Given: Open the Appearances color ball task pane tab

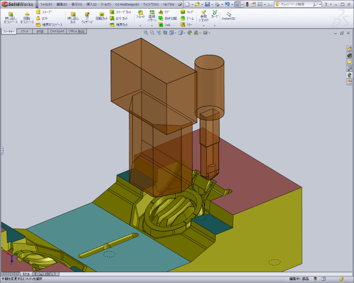Looking at the screenshot, I should [349, 75].
